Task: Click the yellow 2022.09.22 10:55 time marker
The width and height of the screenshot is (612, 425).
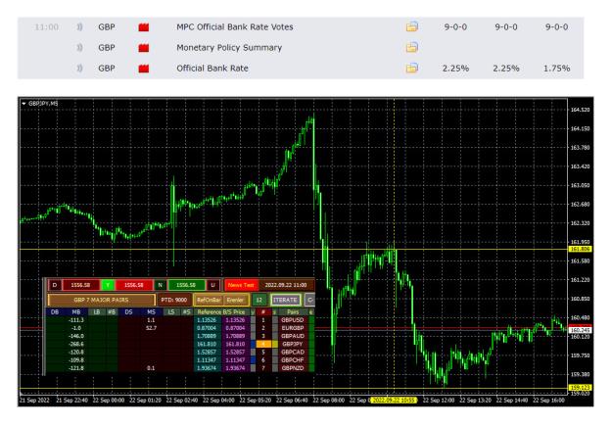Action: click(394, 400)
